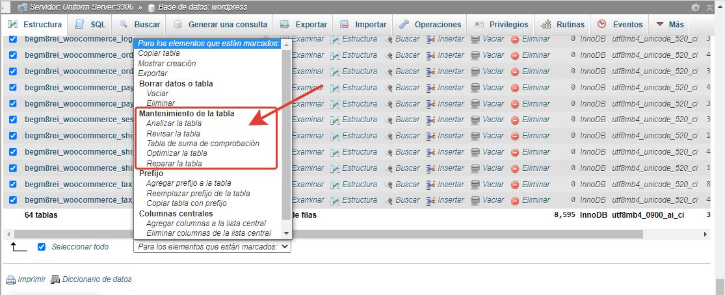Open the 'Para los elementos que están marcados' select box
725x295 pixels.
pyautogui.click(x=212, y=247)
